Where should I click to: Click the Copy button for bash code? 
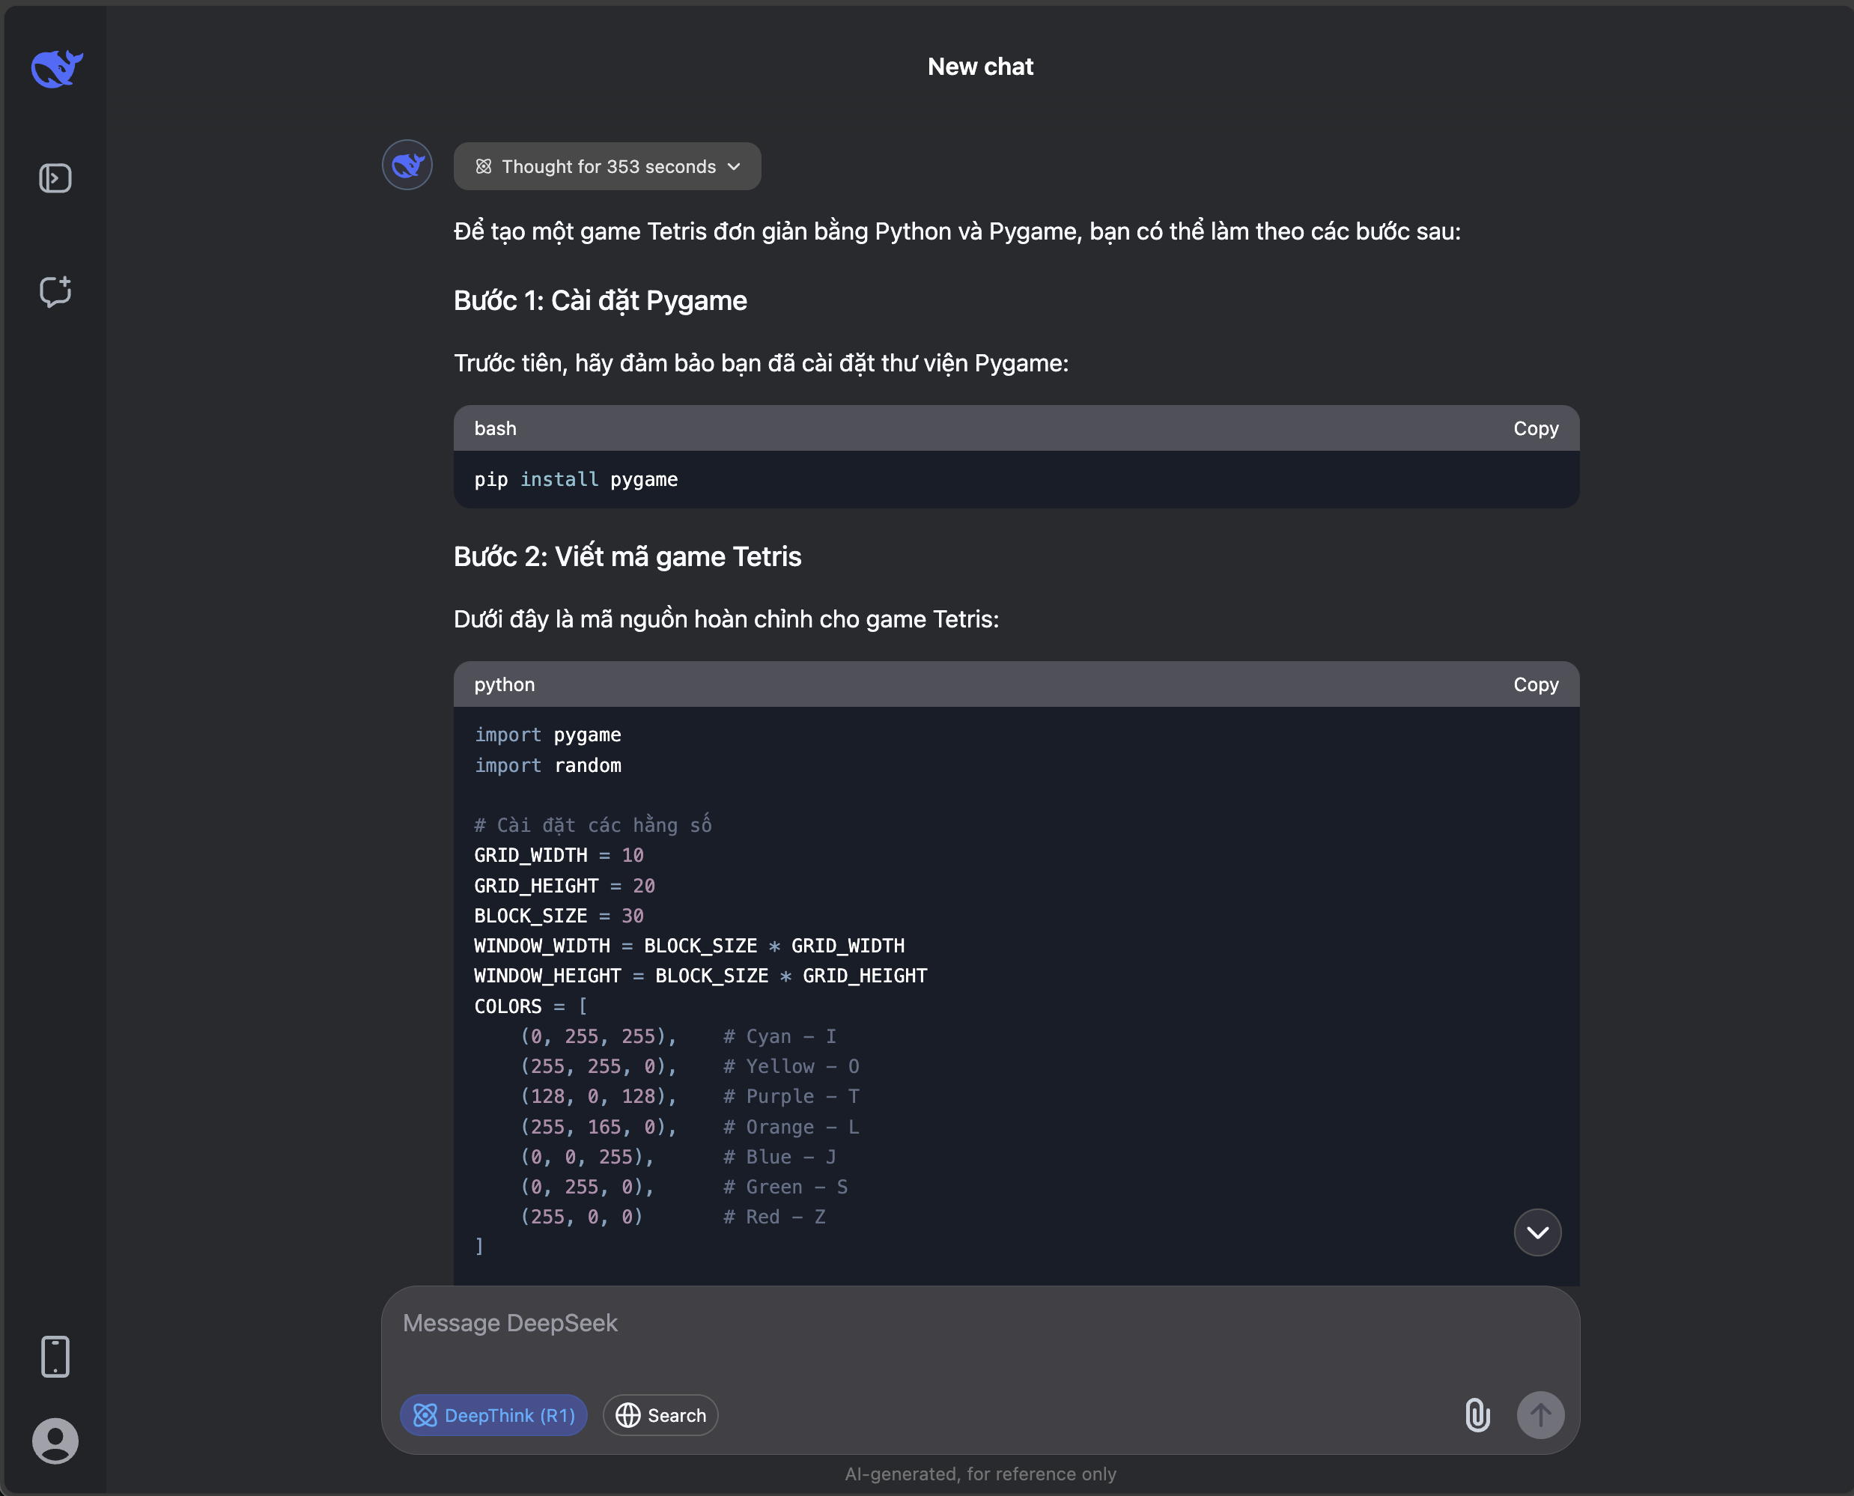coord(1535,428)
